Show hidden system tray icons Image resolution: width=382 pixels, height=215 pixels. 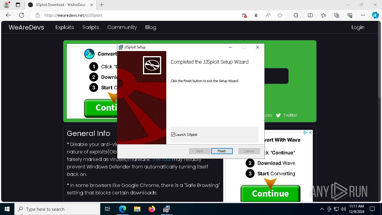click(x=322, y=209)
